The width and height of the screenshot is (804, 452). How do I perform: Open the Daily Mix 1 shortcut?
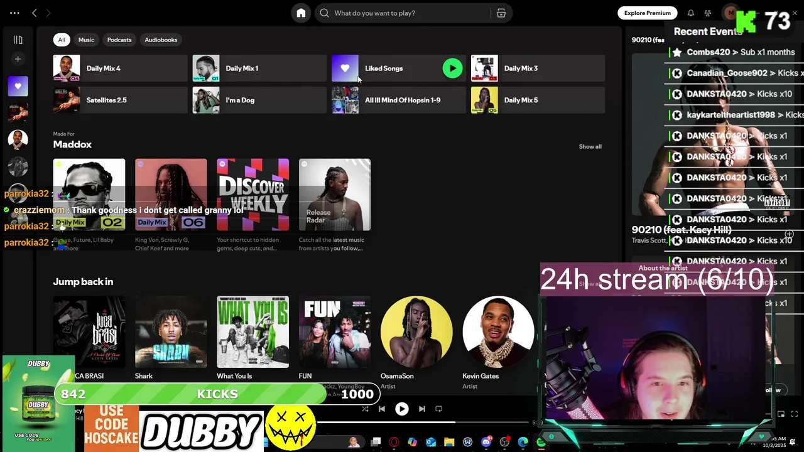pos(259,68)
